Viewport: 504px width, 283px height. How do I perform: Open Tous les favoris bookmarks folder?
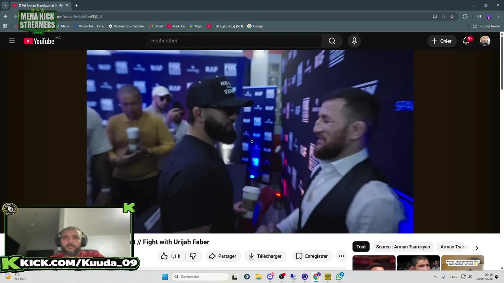click(487, 26)
